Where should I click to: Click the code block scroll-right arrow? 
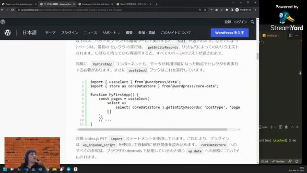239,129
